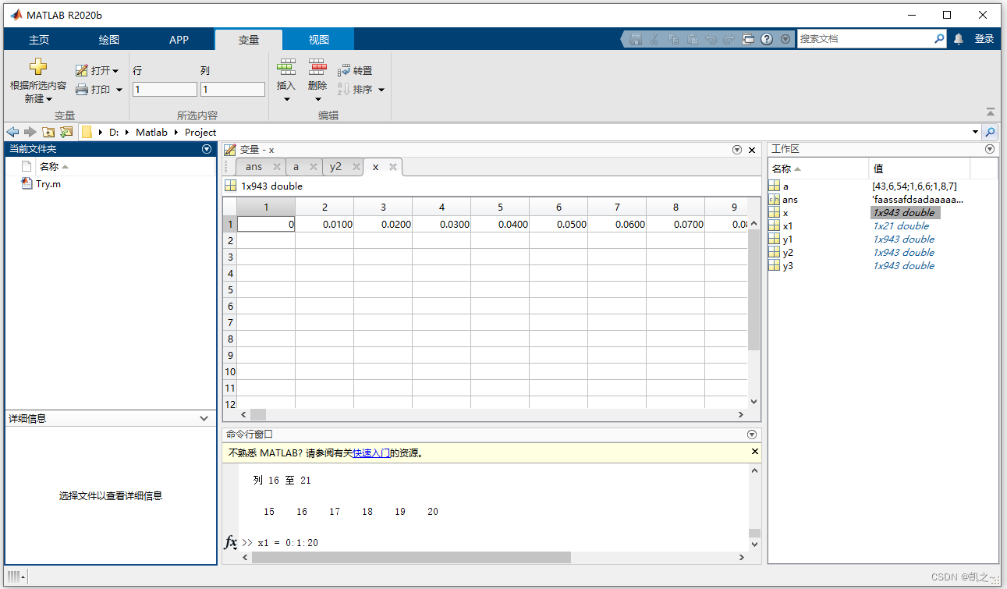The width and height of the screenshot is (1007, 589).
Task: Switch to the 主页 Home tab
Action: [39, 40]
